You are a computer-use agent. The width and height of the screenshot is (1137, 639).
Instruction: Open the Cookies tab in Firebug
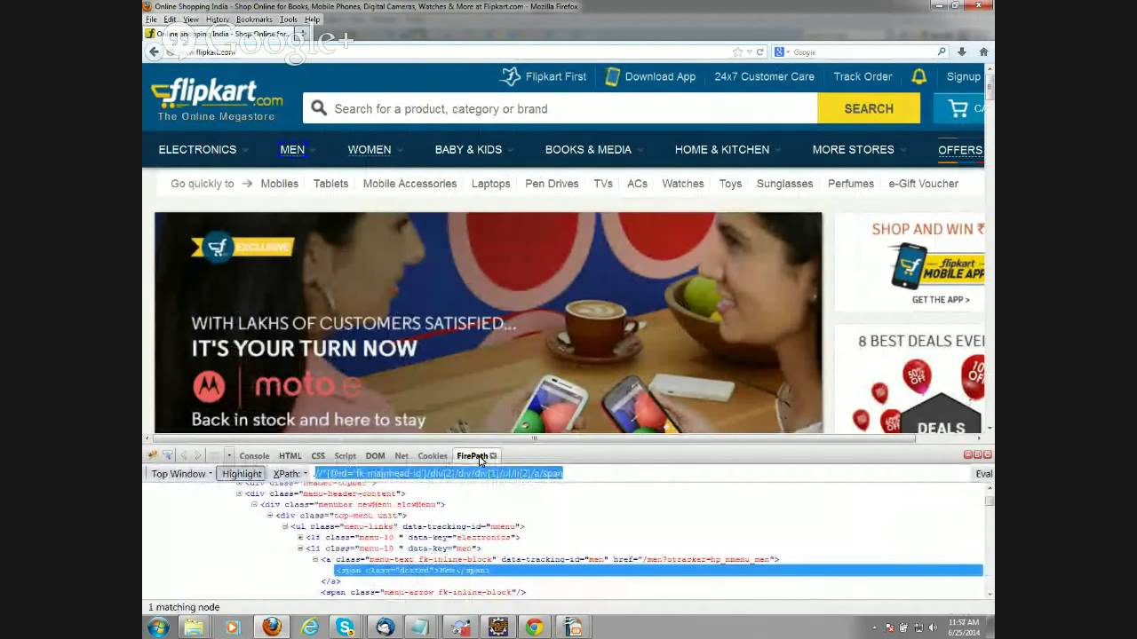click(433, 456)
